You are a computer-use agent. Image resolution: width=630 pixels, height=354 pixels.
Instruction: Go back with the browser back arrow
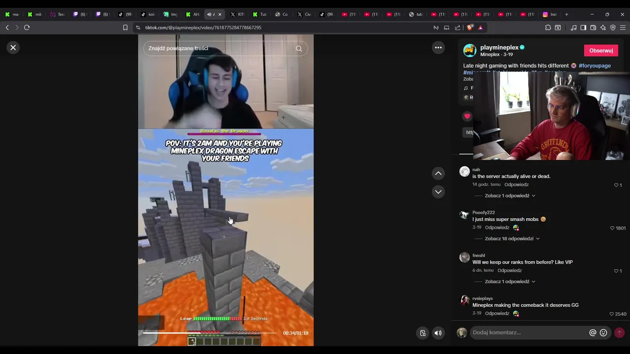[x=7, y=28]
